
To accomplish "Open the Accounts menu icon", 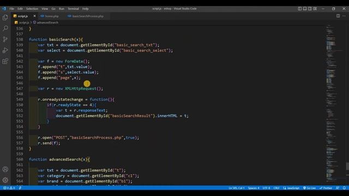I will pyautogui.click(x=5, y=169).
